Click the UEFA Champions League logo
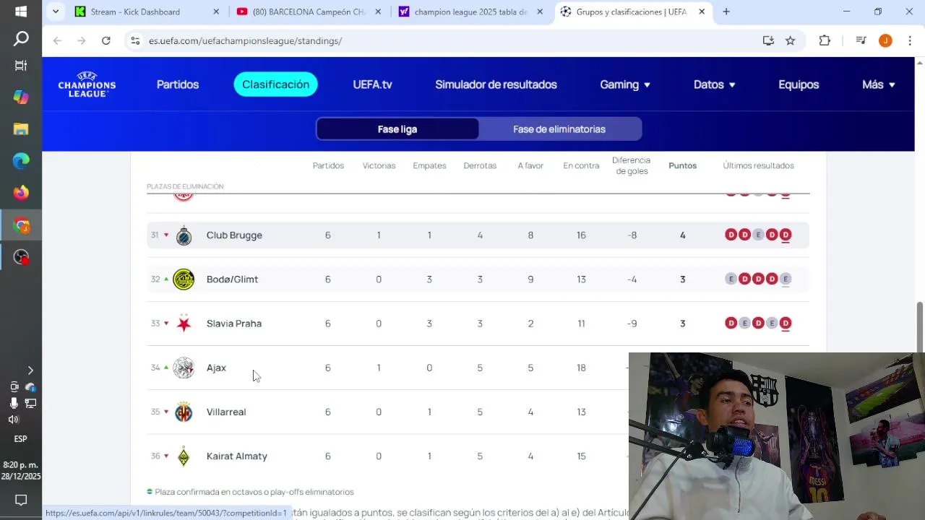 point(87,84)
